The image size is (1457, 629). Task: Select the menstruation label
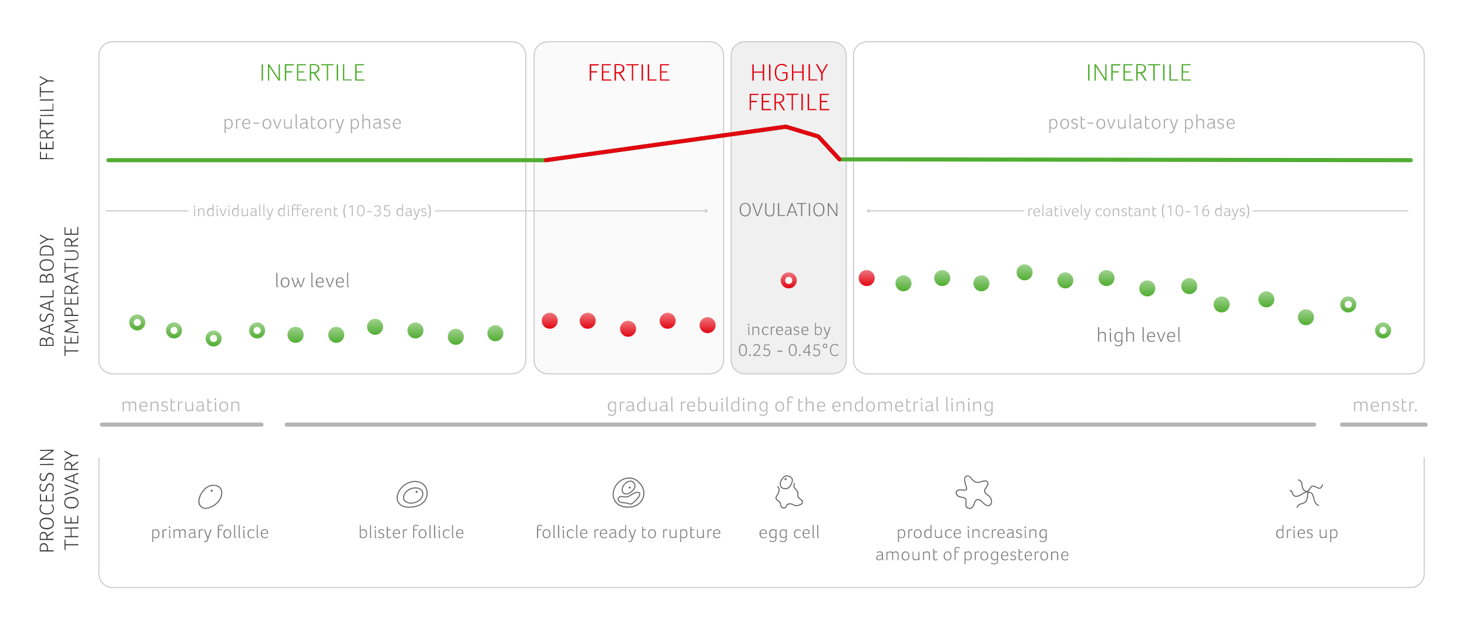(180, 405)
